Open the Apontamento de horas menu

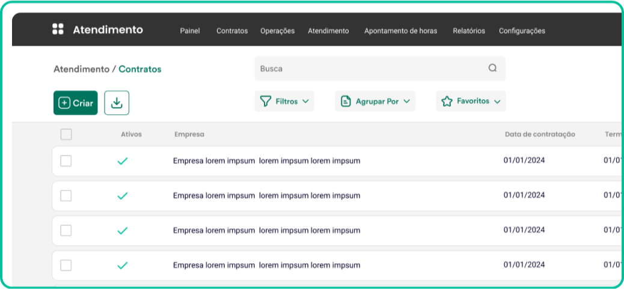(400, 31)
